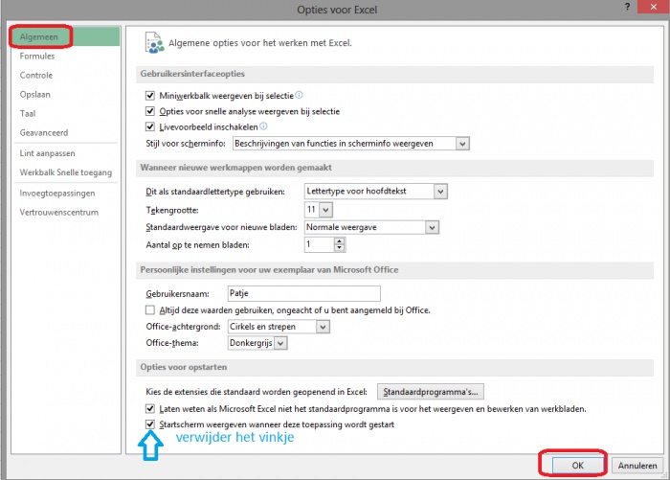Click the Gebruikersinterfaceopties section header

pyautogui.click(x=394, y=74)
